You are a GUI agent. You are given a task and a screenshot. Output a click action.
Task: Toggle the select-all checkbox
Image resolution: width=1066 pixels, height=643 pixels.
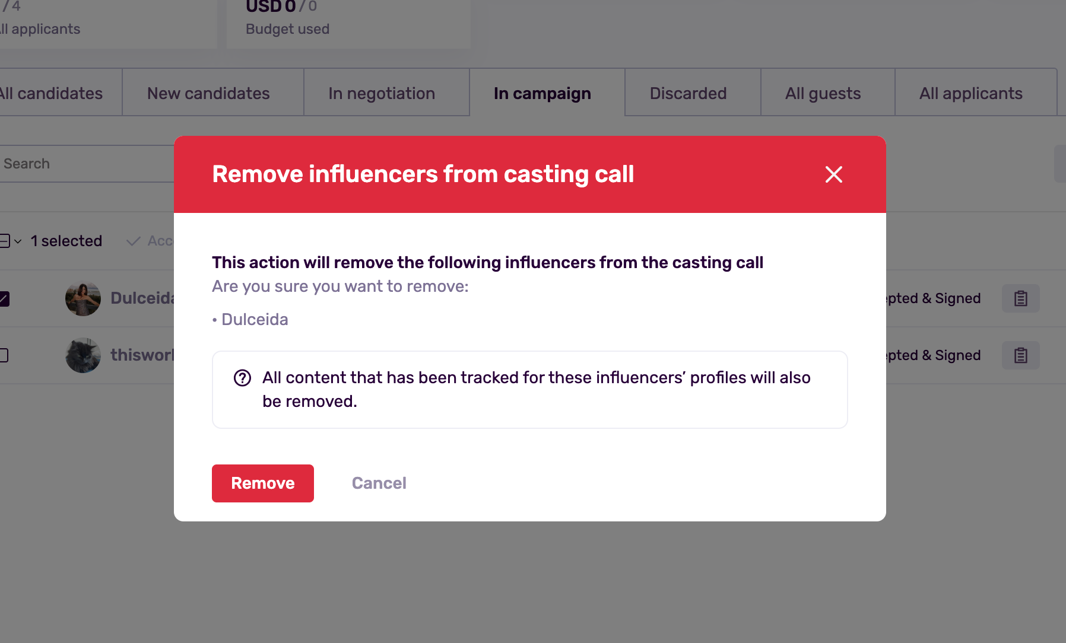(x=5, y=241)
